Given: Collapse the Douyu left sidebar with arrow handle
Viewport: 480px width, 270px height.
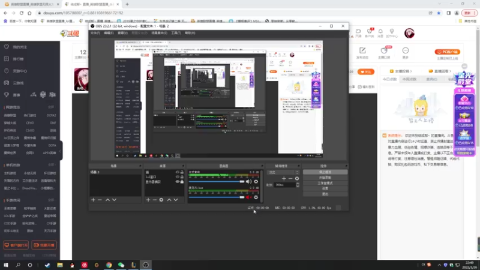Looking at the screenshot, I should click(x=61, y=151).
